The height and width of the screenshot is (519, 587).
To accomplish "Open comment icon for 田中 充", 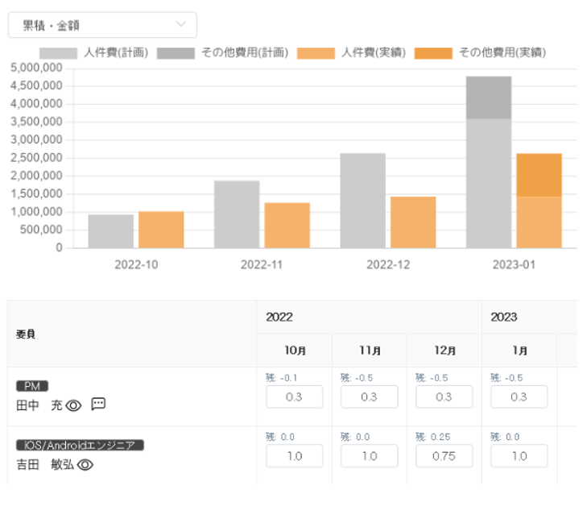I will [x=98, y=404].
